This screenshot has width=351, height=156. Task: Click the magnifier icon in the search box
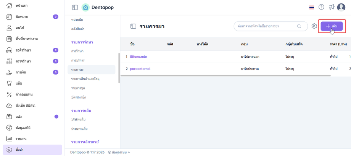[x=299, y=26]
